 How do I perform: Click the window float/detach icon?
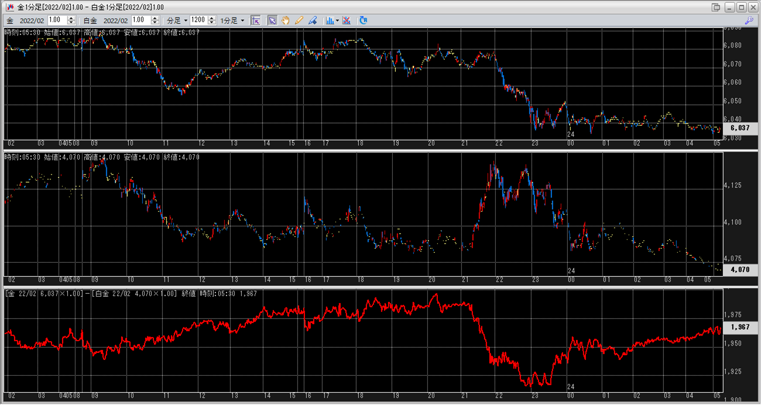715,7
